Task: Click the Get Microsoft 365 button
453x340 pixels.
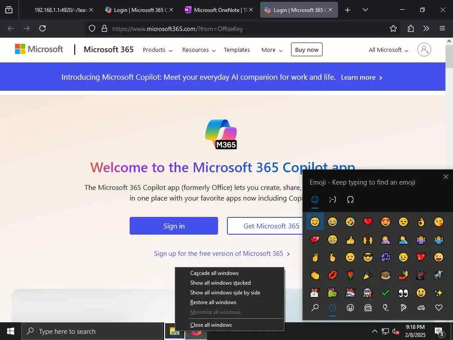Action: 265,226
